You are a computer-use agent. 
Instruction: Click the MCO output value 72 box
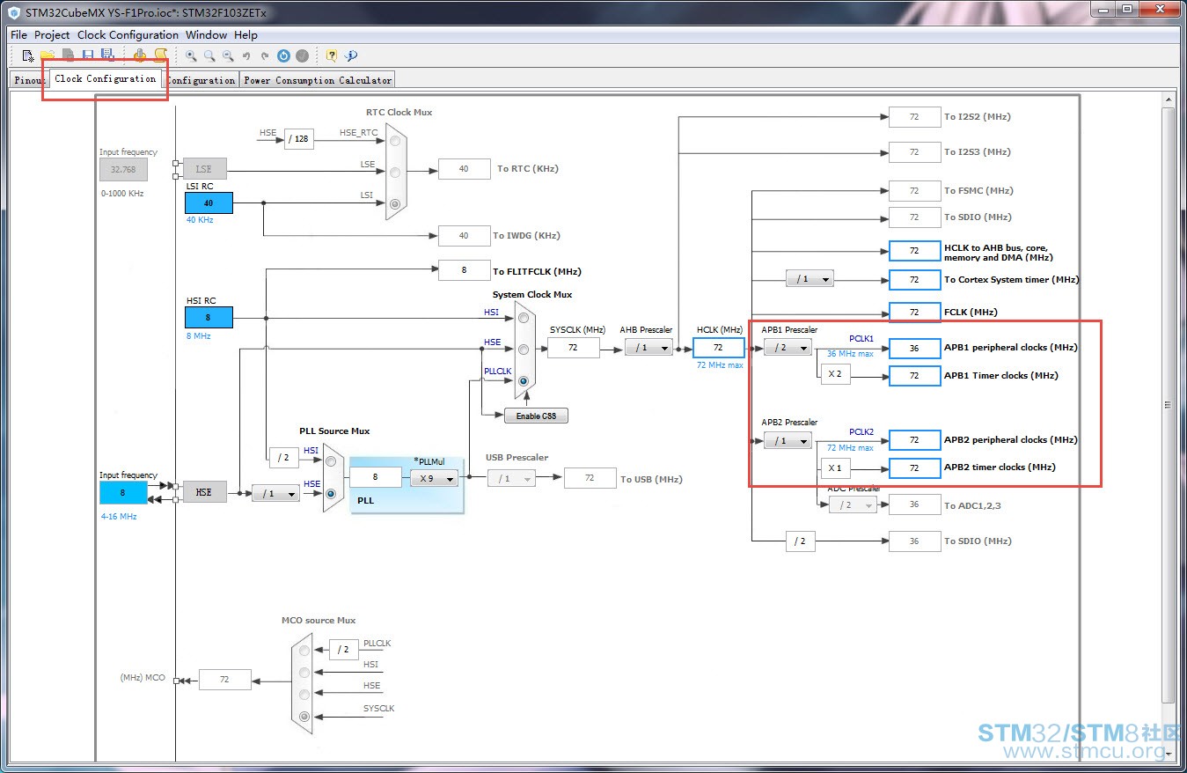pyautogui.click(x=224, y=680)
